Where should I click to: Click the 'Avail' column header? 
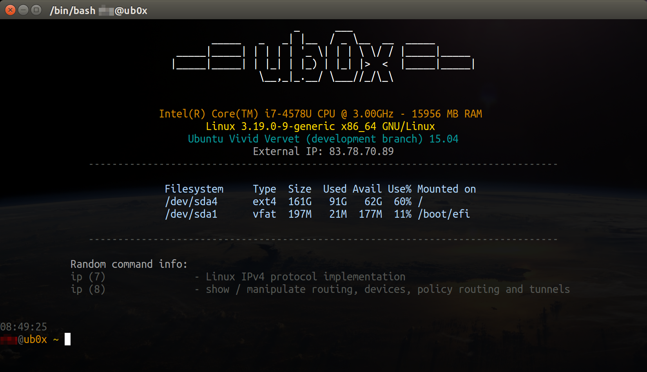[367, 189]
